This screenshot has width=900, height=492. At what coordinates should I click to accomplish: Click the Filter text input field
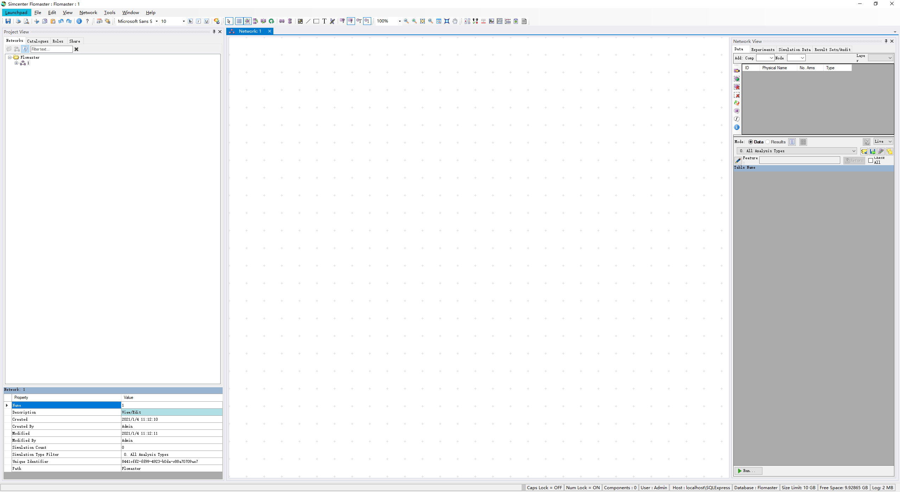(x=52, y=49)
